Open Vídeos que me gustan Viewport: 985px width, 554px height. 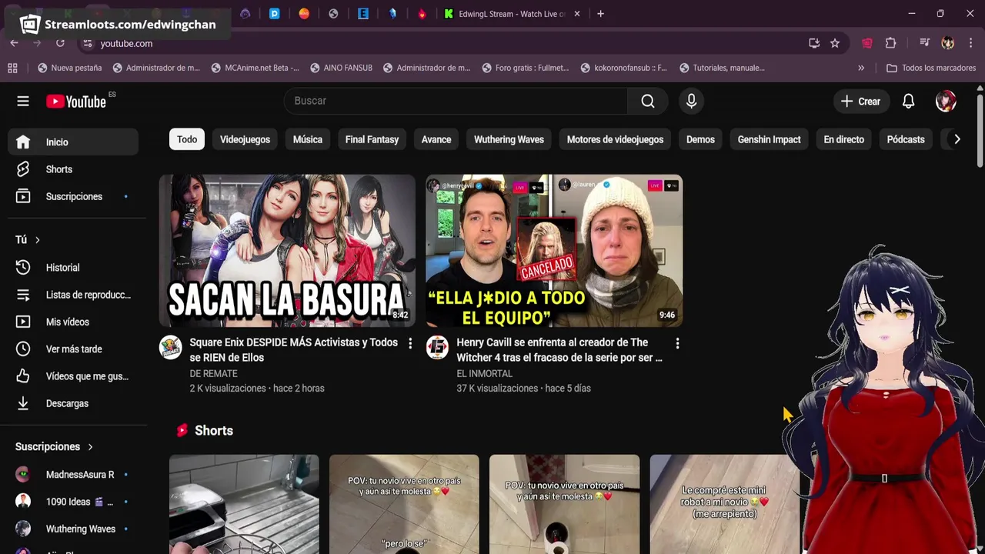73,376
